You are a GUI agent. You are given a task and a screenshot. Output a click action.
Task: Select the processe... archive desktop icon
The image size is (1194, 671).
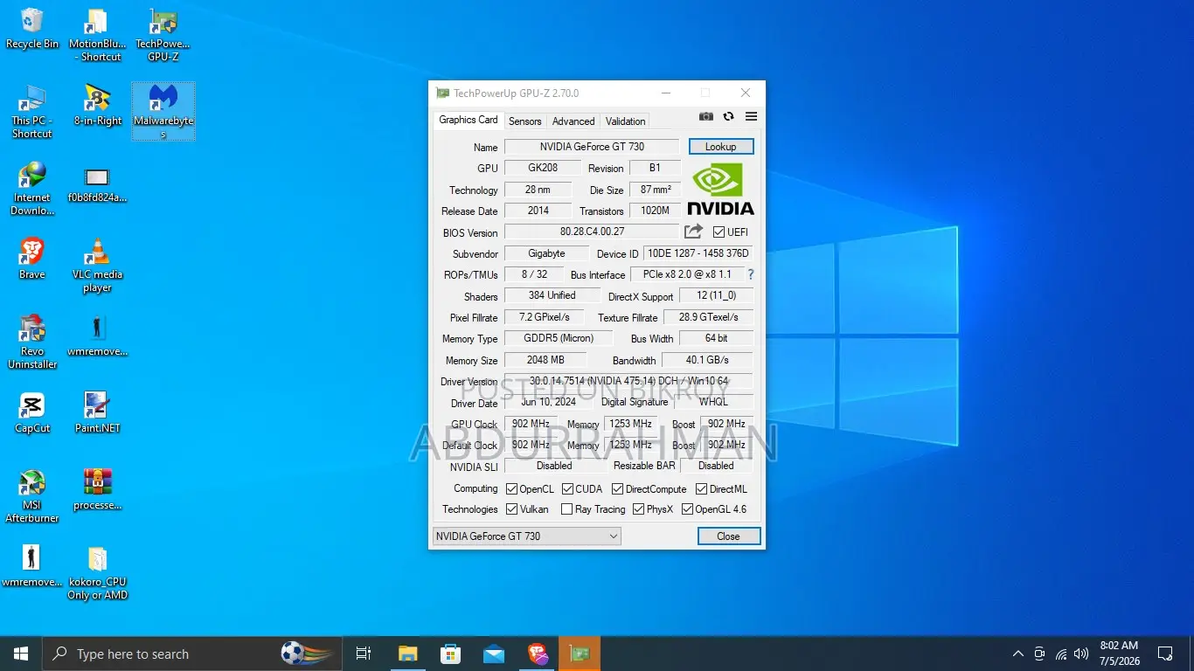[97, 490]
